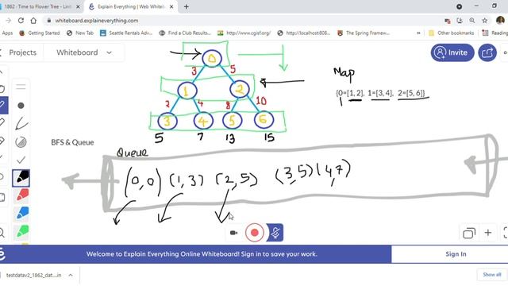Open The Spring Framework bookmark
The height and width of the screenshot is (286, 508).
point(364,33)
